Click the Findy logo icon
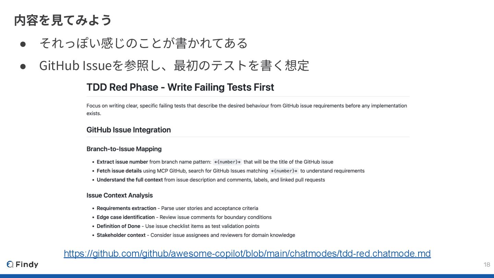 10,264
